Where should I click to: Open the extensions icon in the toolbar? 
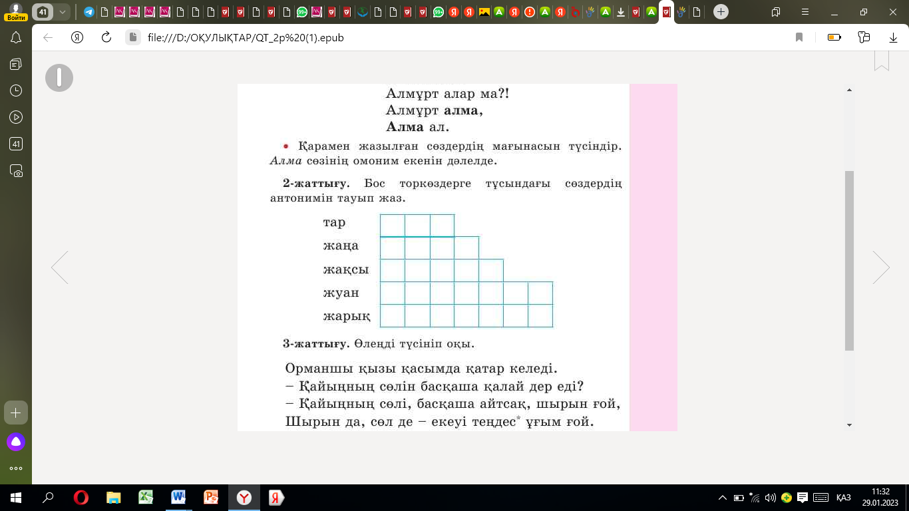864,38
